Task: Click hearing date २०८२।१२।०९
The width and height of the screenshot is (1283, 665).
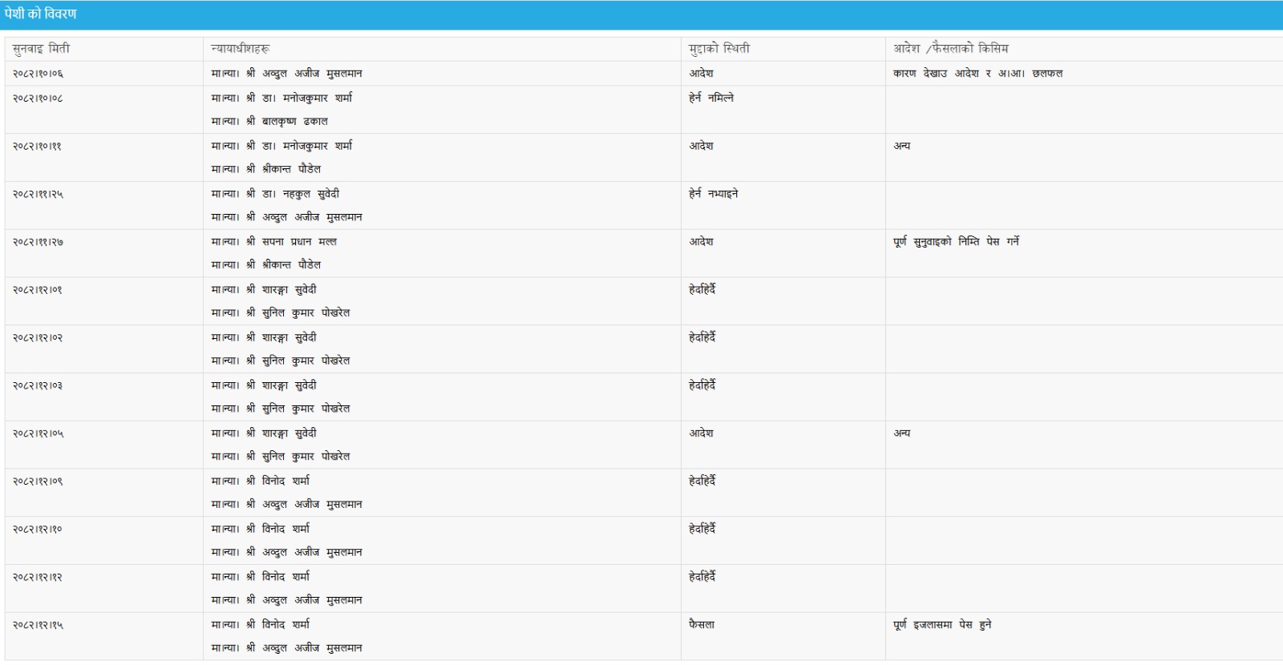Action: coord(38,482)
